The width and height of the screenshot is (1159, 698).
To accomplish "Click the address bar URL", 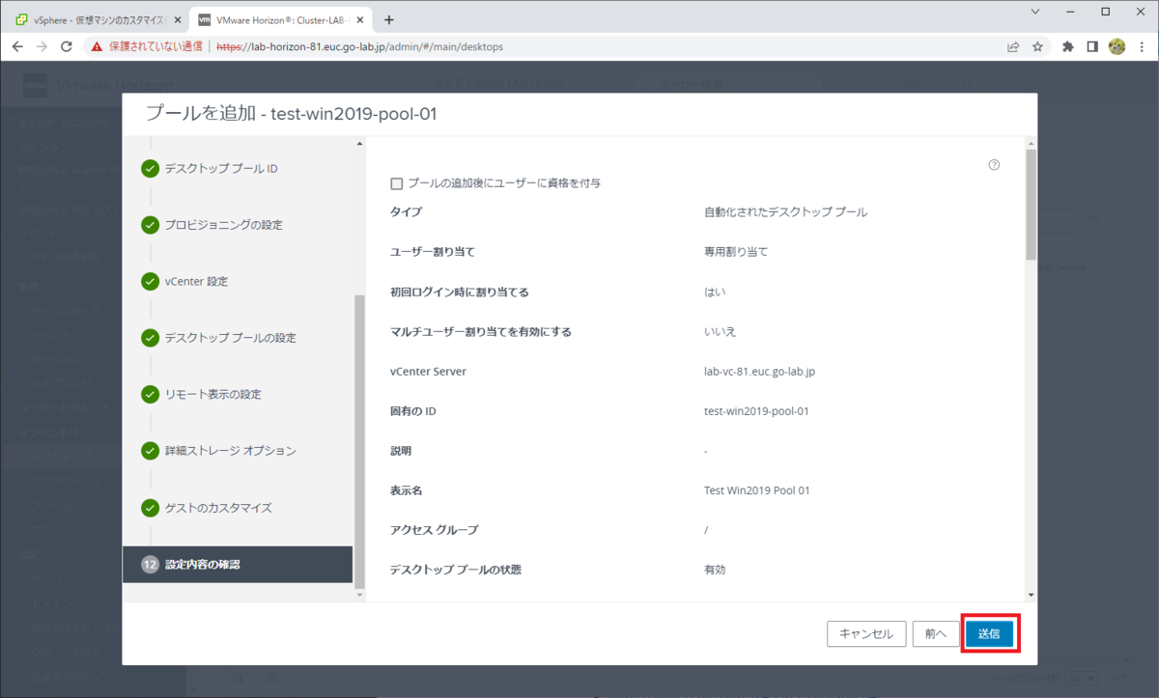I will pos(359,46).
